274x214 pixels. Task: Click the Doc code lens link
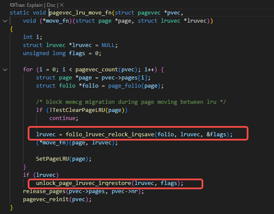pyautogui.click(x=51, y=5)
